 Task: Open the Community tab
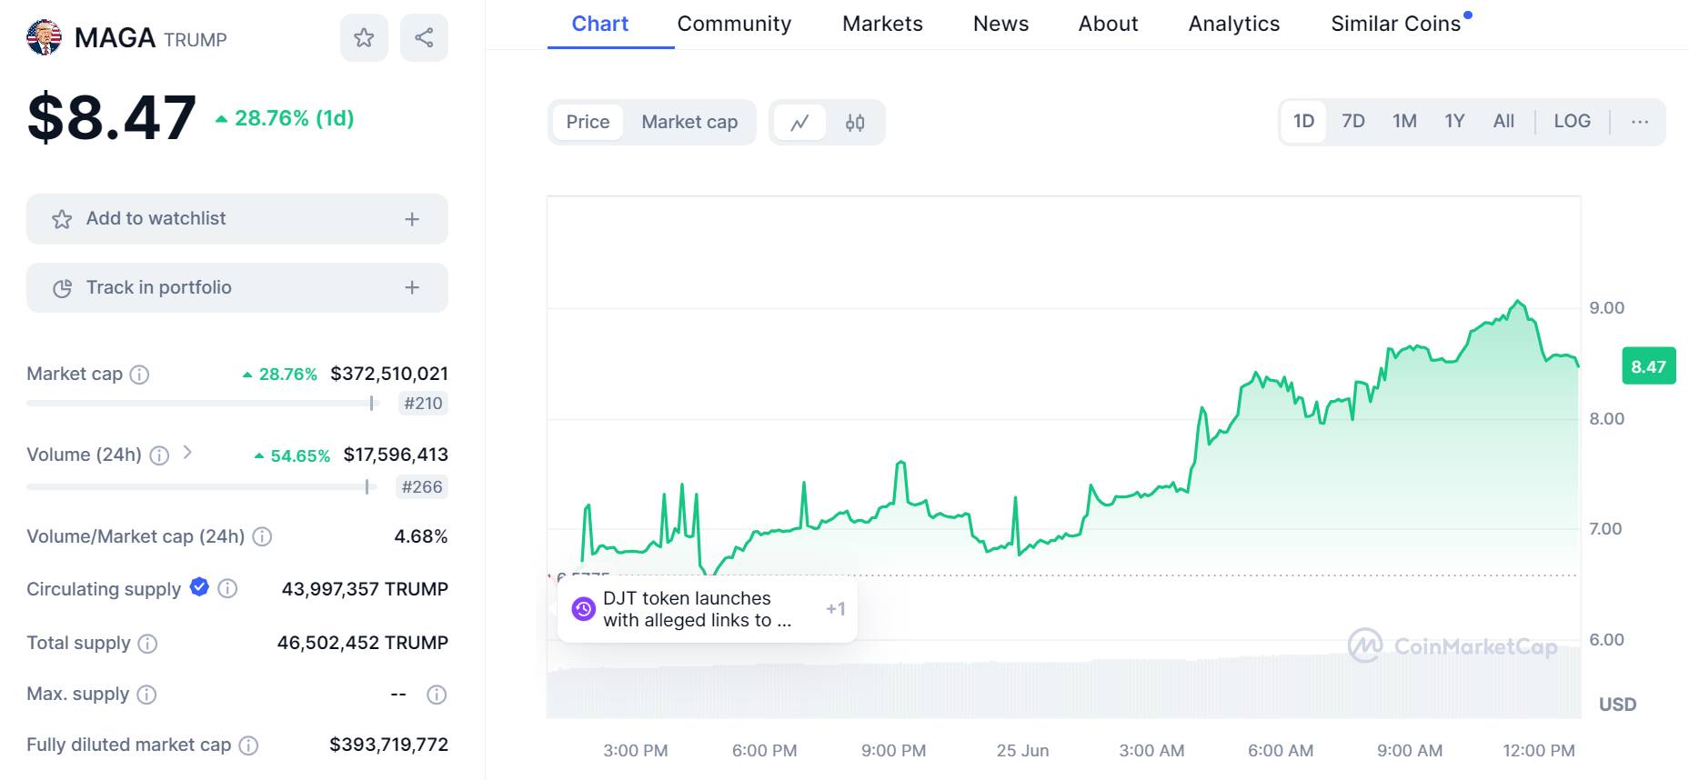(734, 24)
